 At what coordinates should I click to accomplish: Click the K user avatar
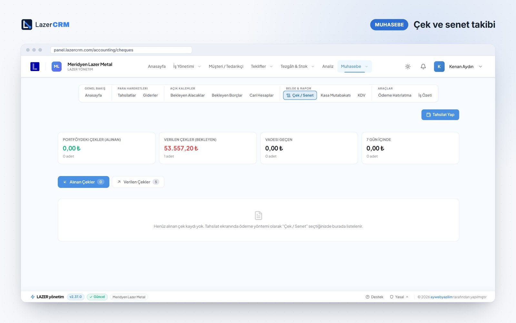pyautogui.click(x=439, y=67)
